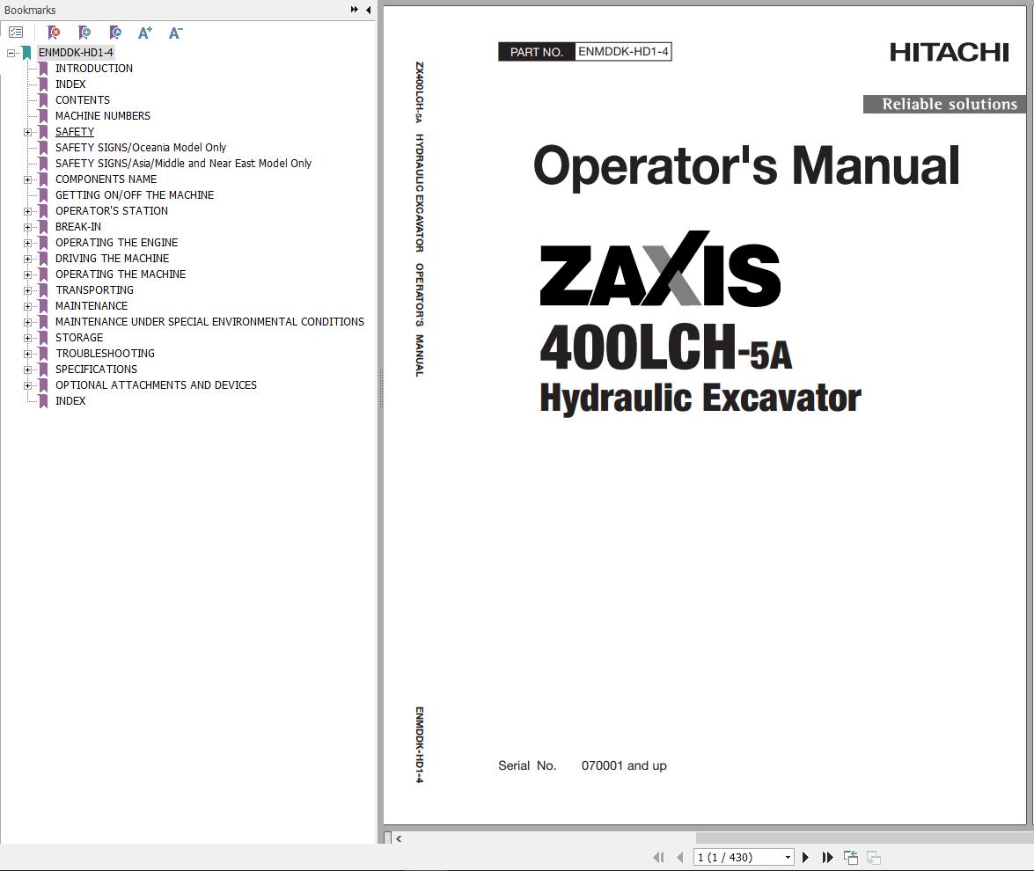Collapse the ENMDDK-HD1-4 root bookmark
This screenshot has height=871, width=1034.
click(x=11, y=53)
